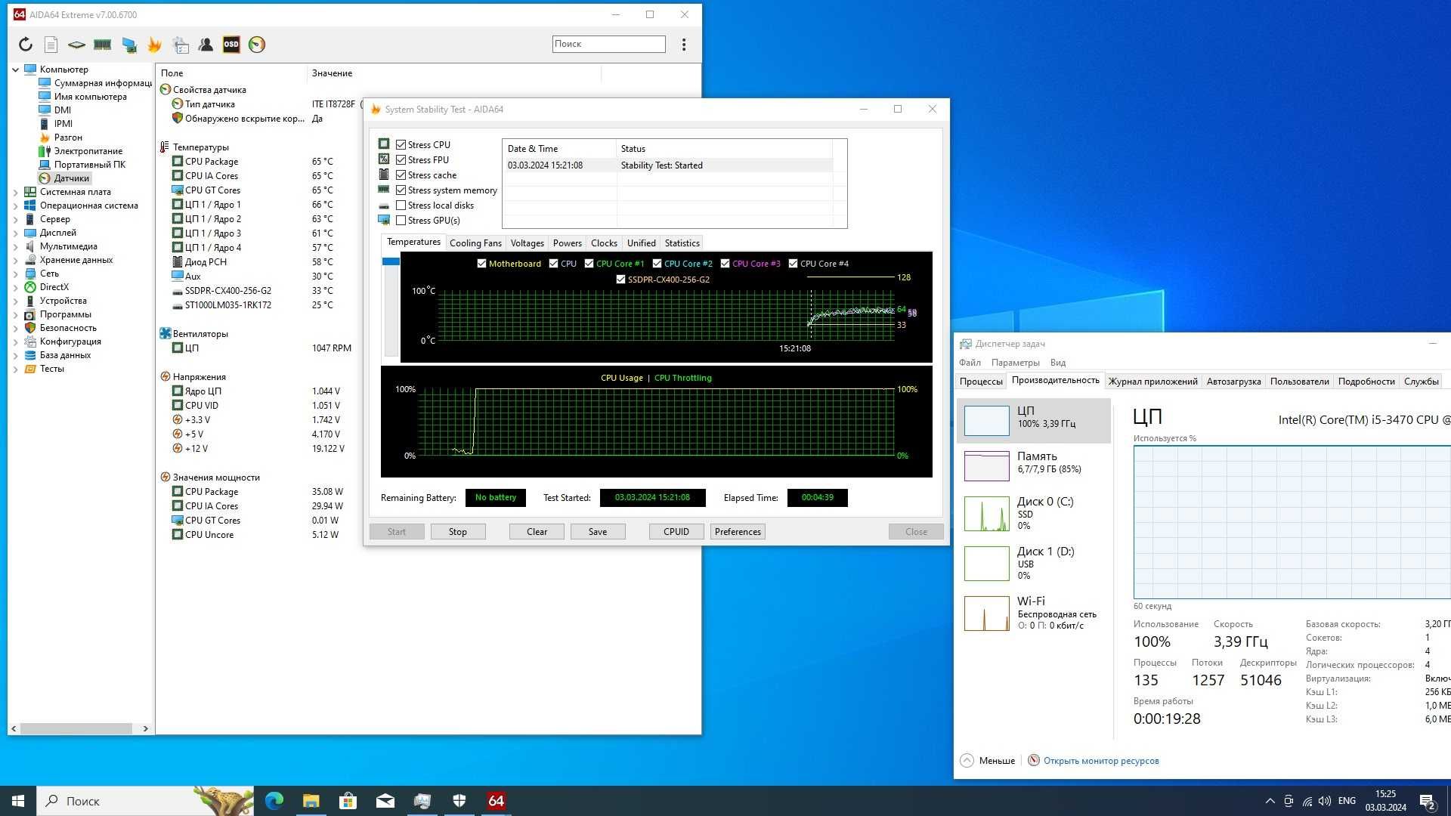Click the Stop stress test button
This screenshot has height=816, width=1451.
[456, 531]
